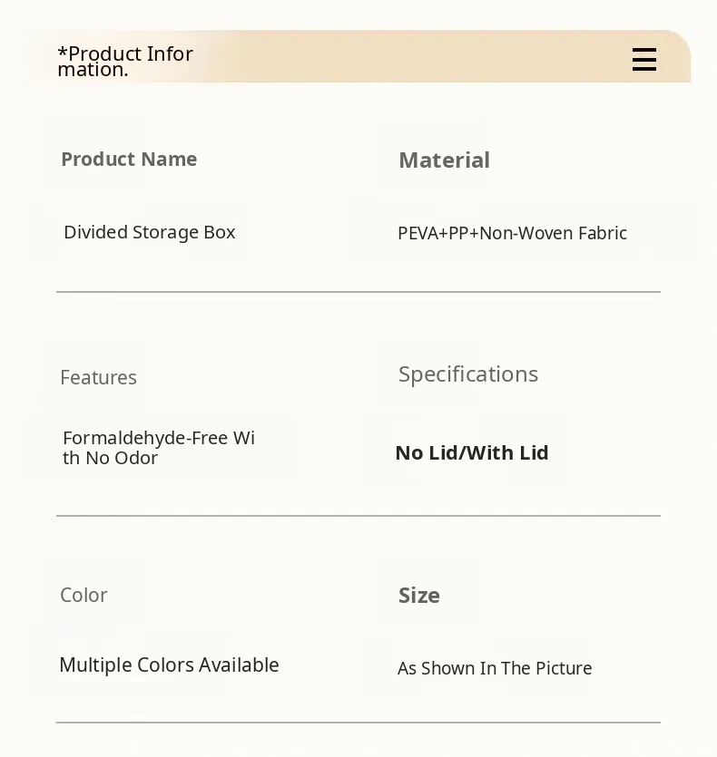Click the Product Information header title

point(125,62)
